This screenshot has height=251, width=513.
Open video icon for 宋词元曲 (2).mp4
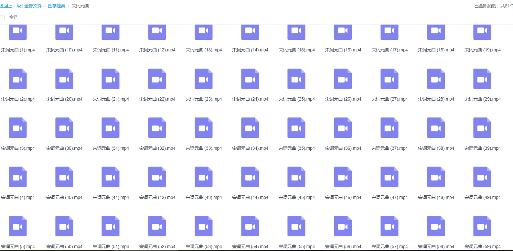(18, 79)
